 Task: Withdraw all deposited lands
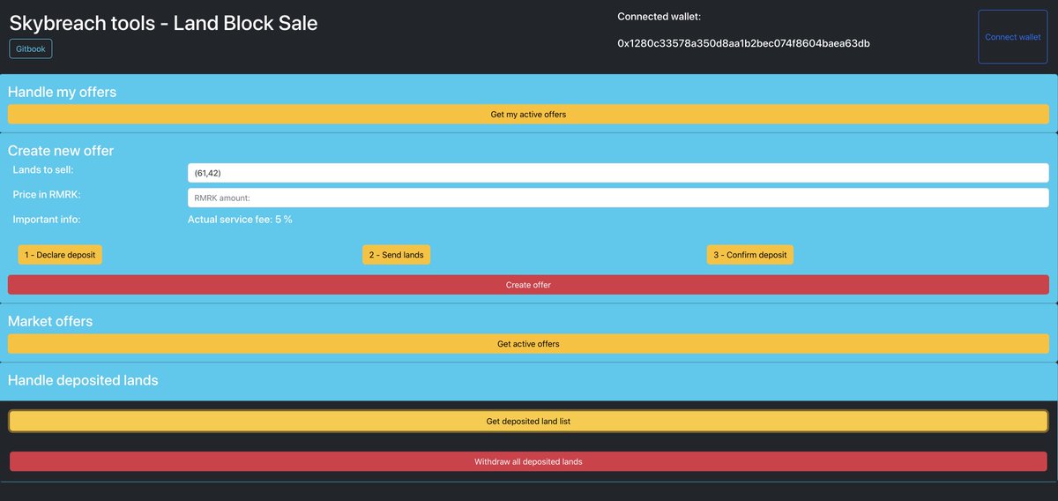[528, 461]
